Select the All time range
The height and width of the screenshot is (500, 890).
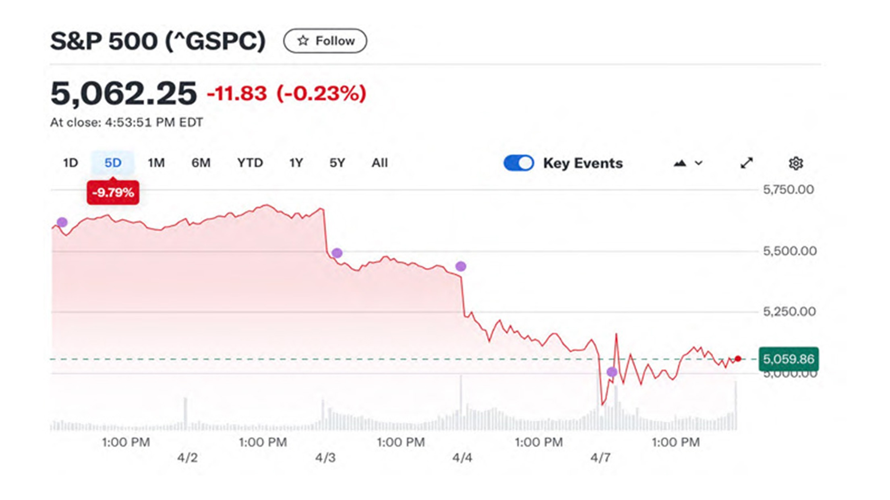tap(379, 163)
